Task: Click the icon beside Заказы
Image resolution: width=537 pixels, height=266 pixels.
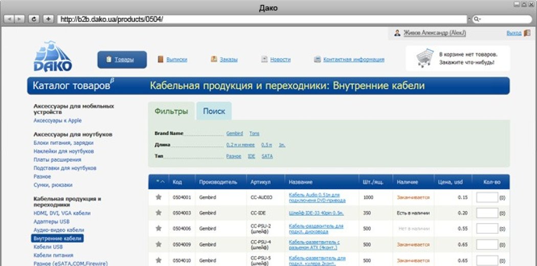Action: (x=214, y=59)
